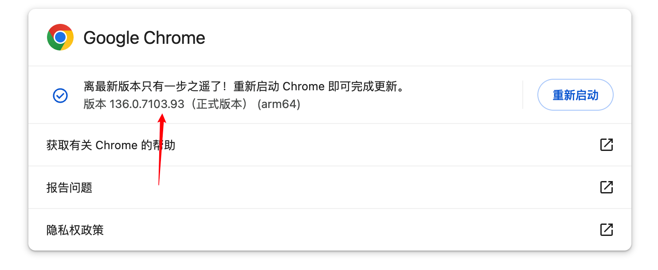658x270 pixels.
Task: Click the (arm64) architecture text
Action: (x=279, y=104)
